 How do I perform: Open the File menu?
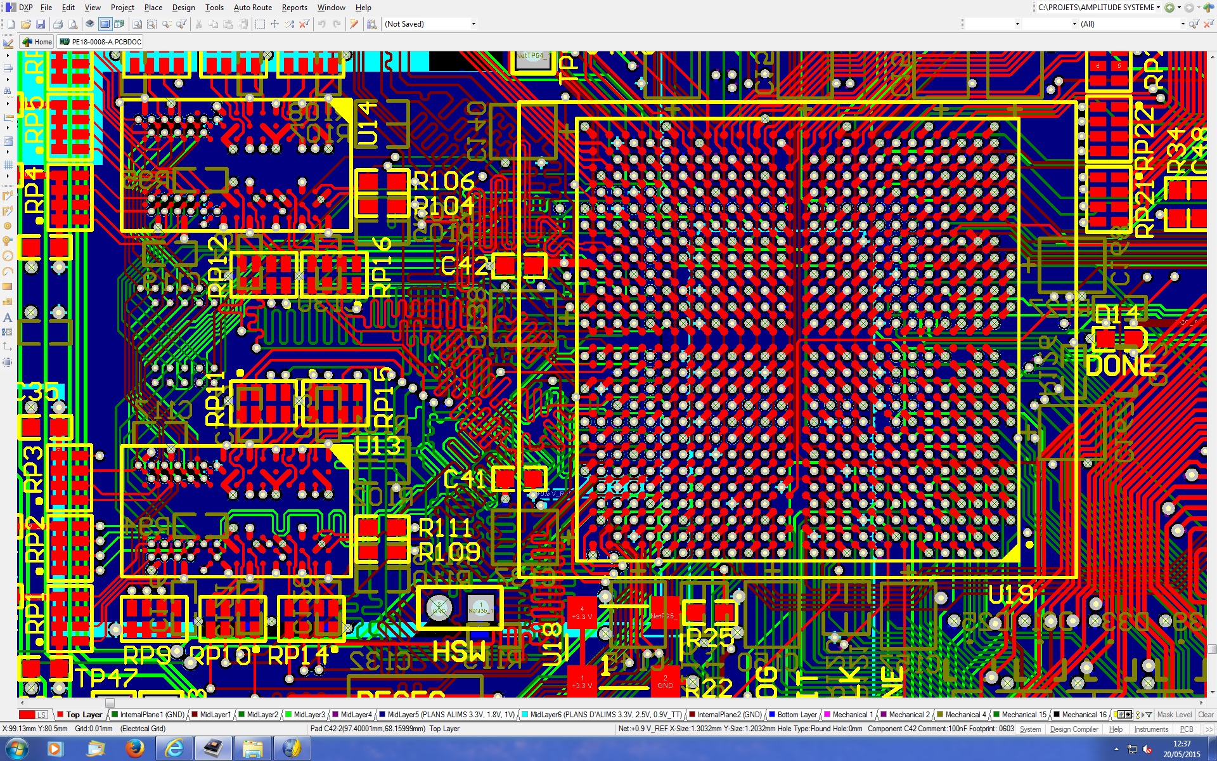[46, 8]
